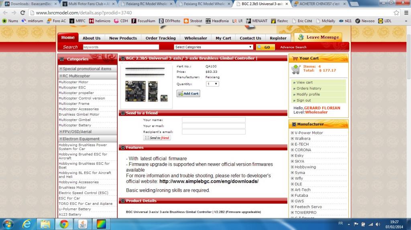Open the Wholesaler tab
This screenshot has height=230, width=411.
[x=195, y=38]
